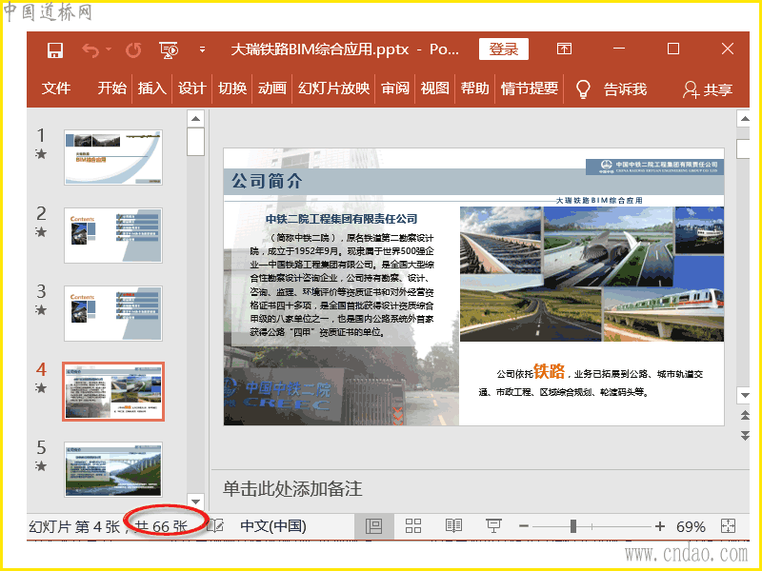Viewport: 762px width, 571px height.
Task: Start Slide Show from status bar icon
Action: pyautogui.click(x=493, y=526)
